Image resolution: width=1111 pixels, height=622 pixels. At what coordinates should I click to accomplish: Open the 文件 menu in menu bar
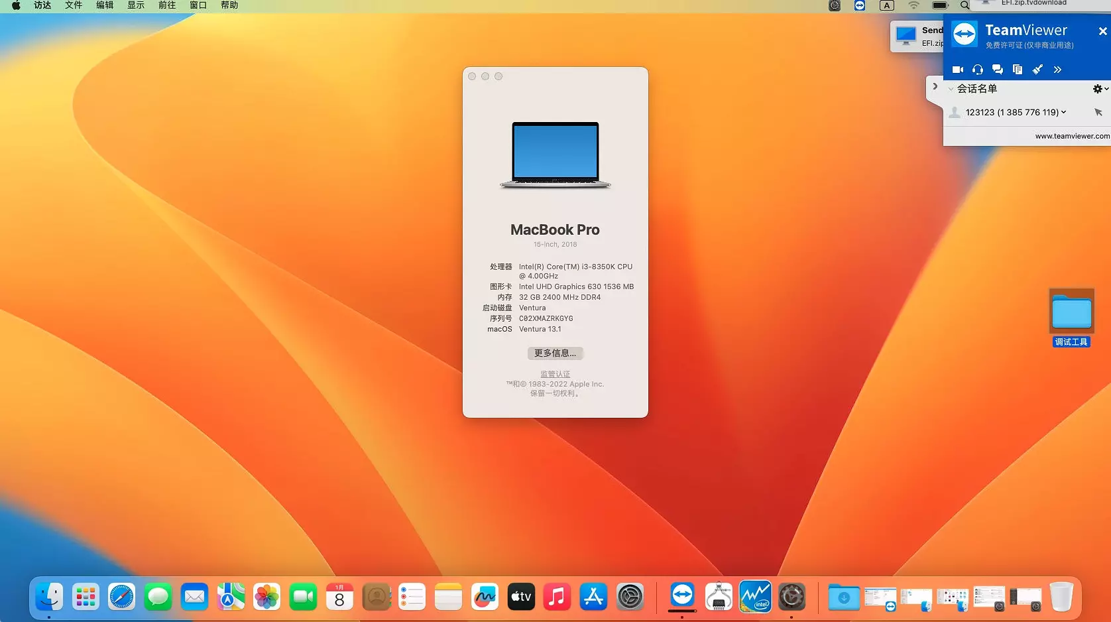coord(74,5)
